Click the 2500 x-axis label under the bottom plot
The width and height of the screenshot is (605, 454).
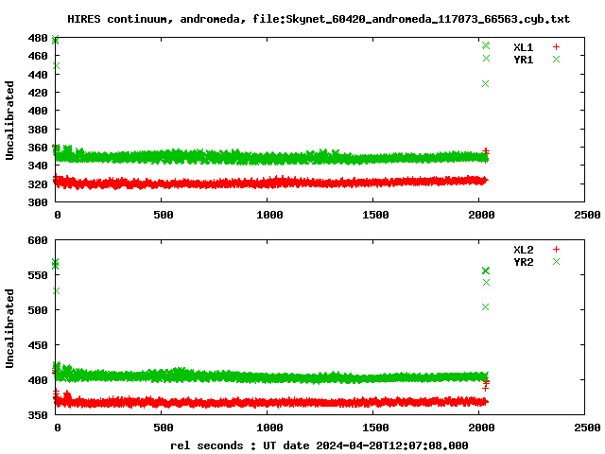pyautogui.click(x=587, y=428)
